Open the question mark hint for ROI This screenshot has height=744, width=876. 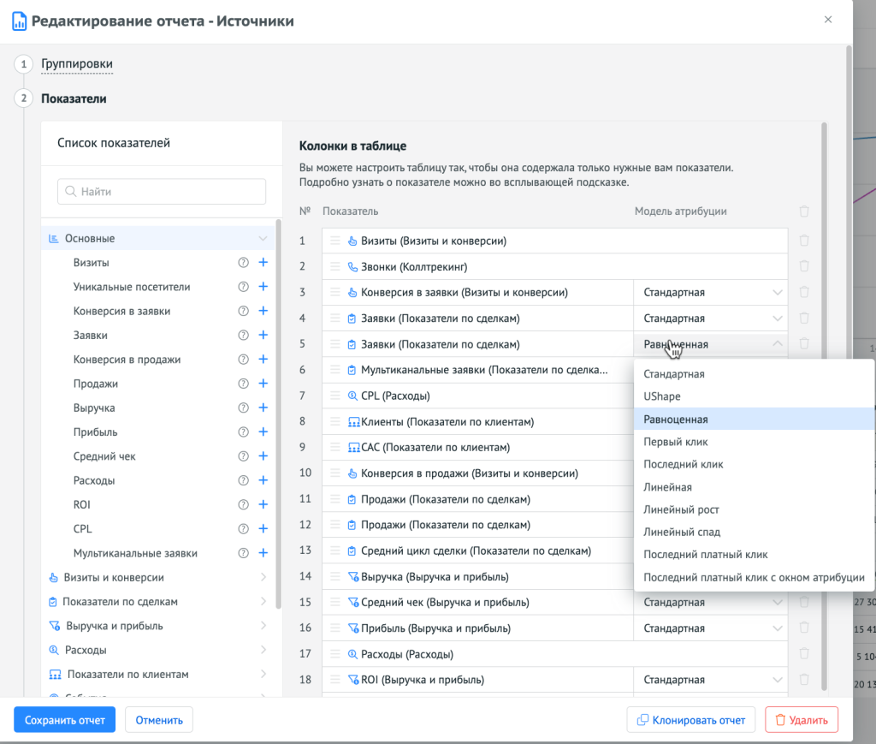[243, 505]
